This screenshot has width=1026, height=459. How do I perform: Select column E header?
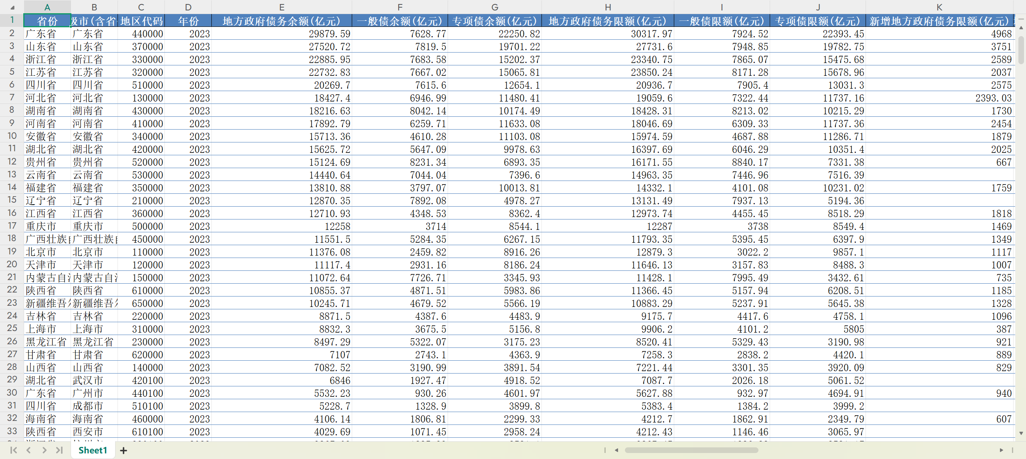click(282, 7)
